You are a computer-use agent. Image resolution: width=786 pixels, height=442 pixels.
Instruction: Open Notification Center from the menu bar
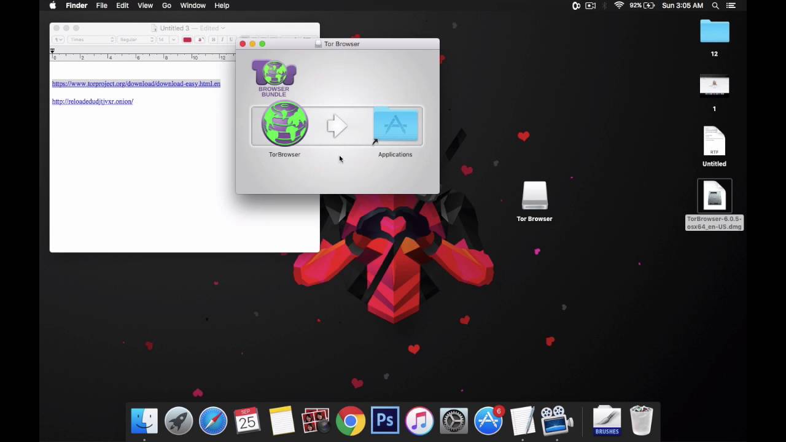[x=731, y=6]
